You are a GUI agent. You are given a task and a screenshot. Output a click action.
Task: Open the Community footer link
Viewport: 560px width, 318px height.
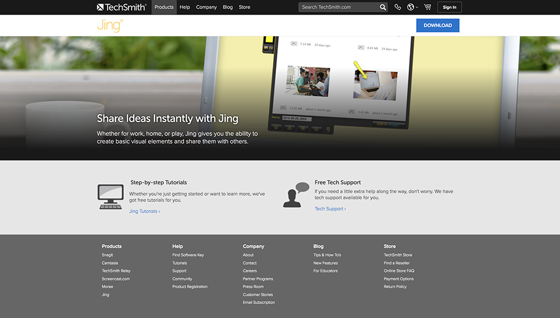tap(182, 279)
